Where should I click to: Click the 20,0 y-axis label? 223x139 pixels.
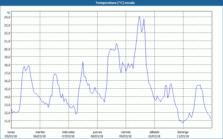pyautogui.click(x=7, y=49)
